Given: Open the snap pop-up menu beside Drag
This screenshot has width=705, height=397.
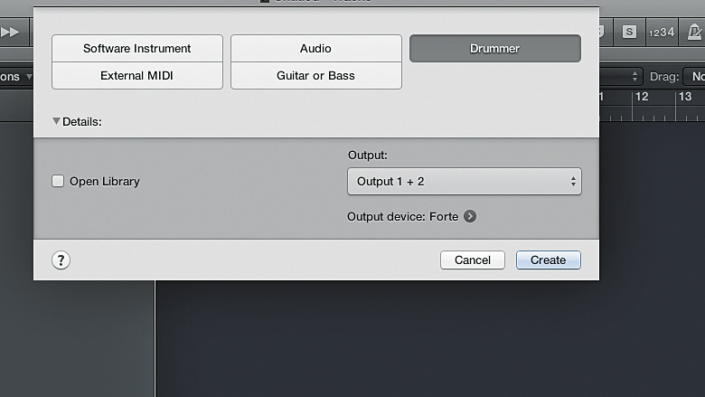Looking at the screenshot, I should 622,77.
